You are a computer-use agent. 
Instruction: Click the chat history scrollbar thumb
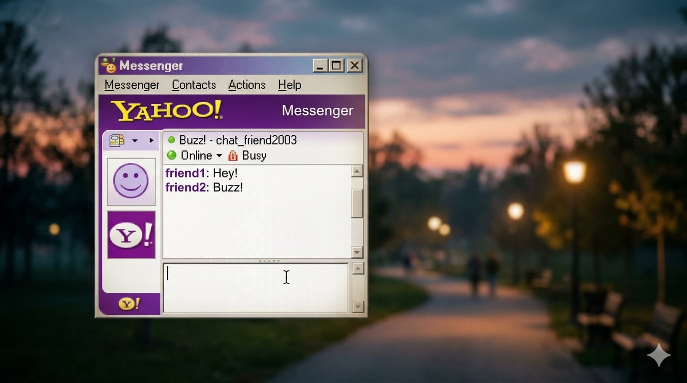[357, 203]
